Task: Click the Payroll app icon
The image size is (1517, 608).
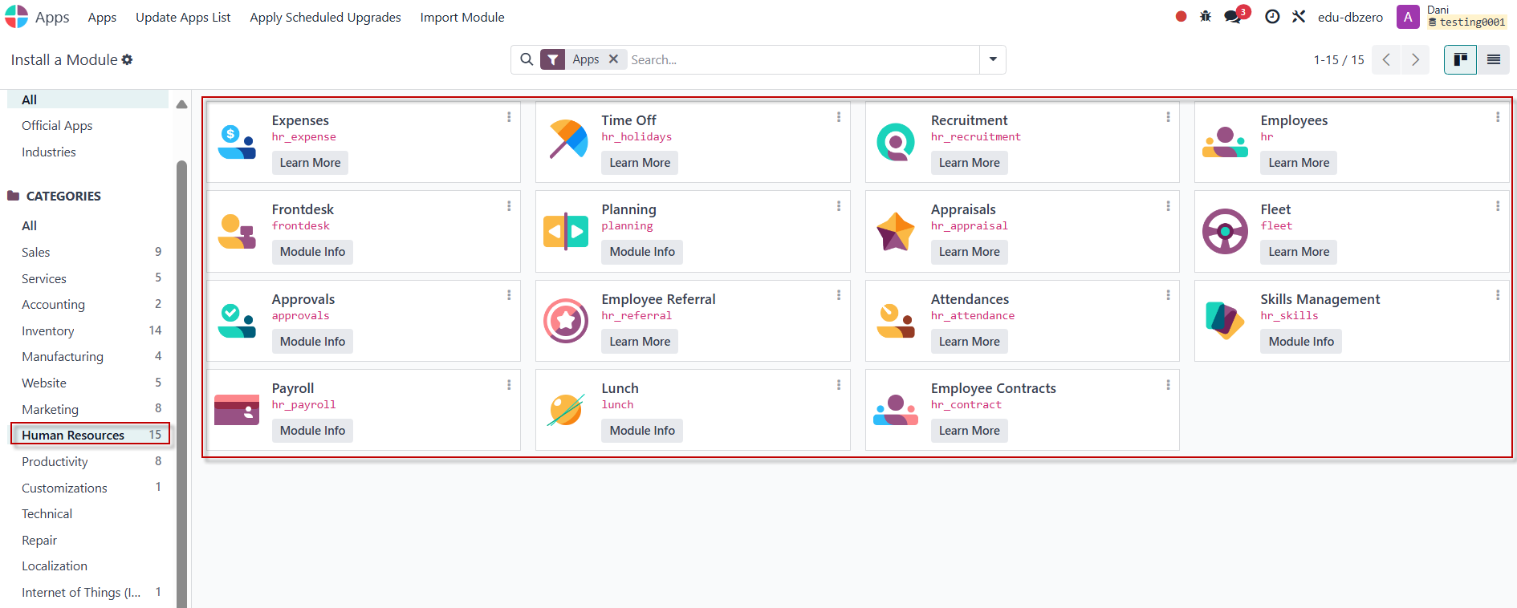Action: [x=237, y=410]
